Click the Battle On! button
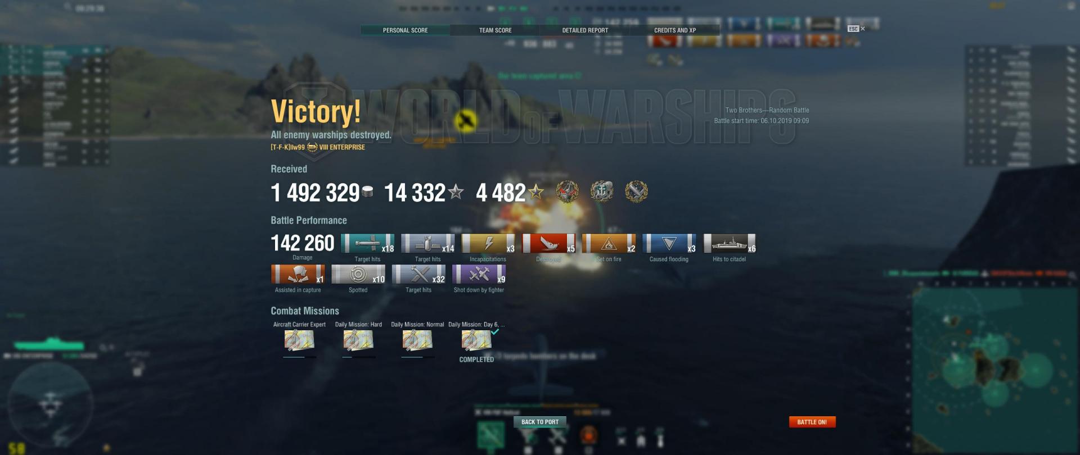1080x455 pixels. (x=812, y=422)
